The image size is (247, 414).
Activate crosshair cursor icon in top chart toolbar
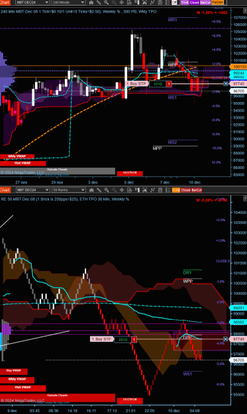coord(122,3)
